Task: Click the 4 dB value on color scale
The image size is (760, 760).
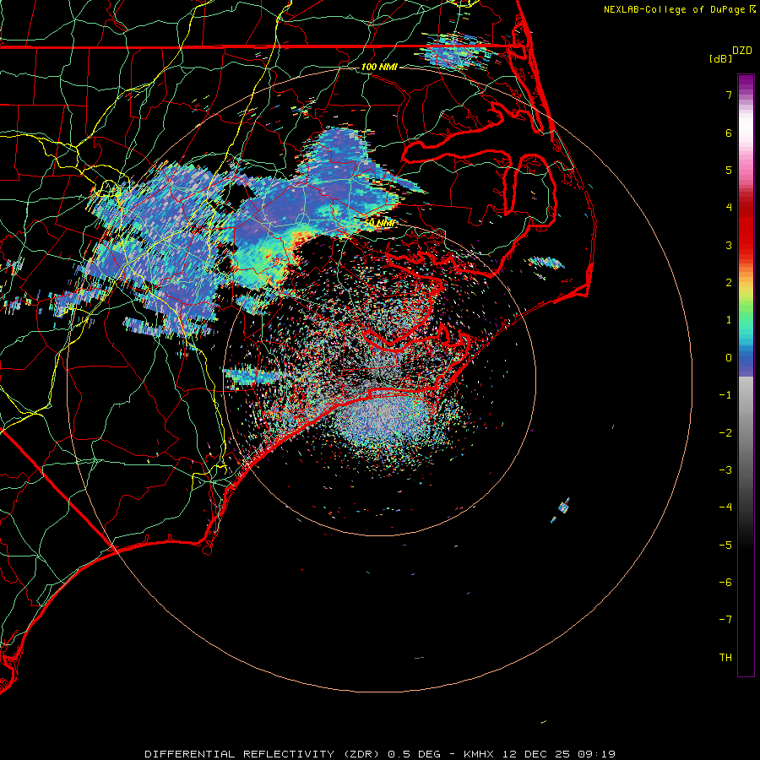Action: click(729, 208)
